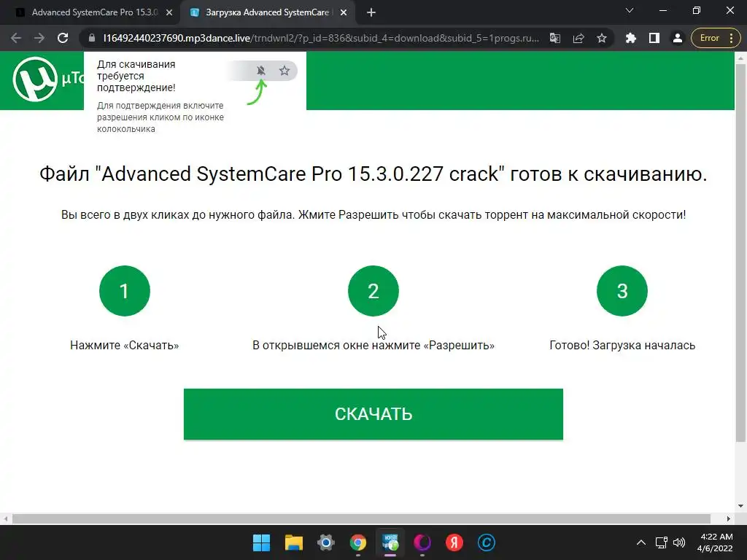Viewport: 747px width, 560px height.
Task: Open the Extensions puzzle menu
Action: pyautogui.click(x=631, y=38)
